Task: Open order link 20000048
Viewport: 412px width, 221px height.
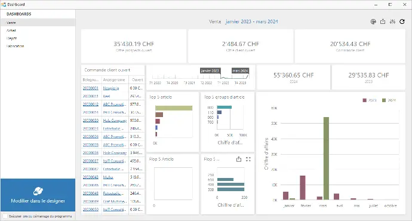Action: [x=91, y=193]
